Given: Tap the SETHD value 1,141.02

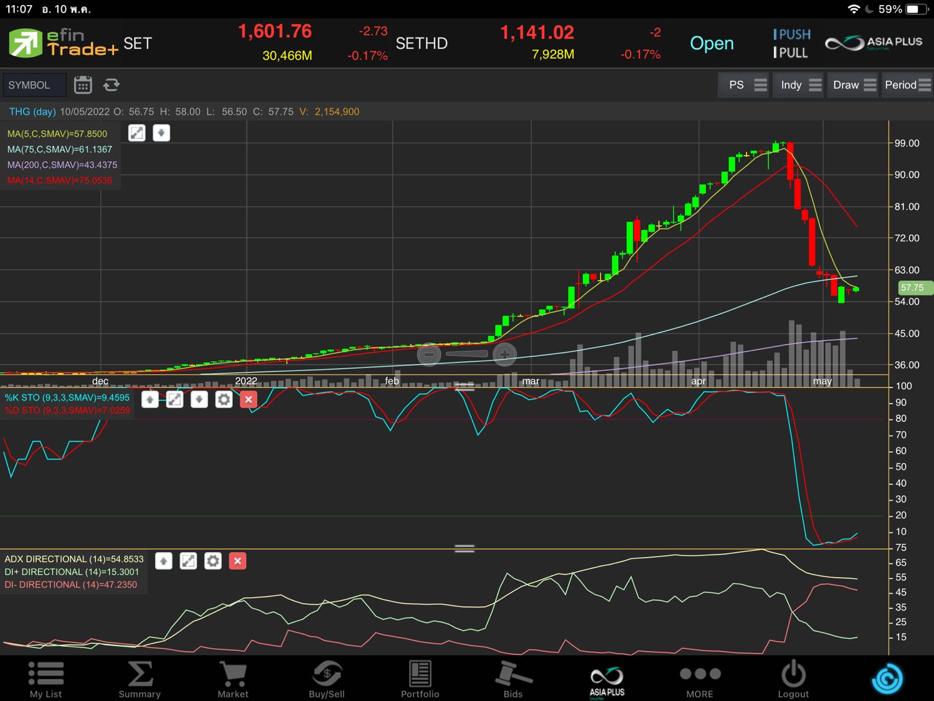Looking at the screenshot, I should (537, 32).
